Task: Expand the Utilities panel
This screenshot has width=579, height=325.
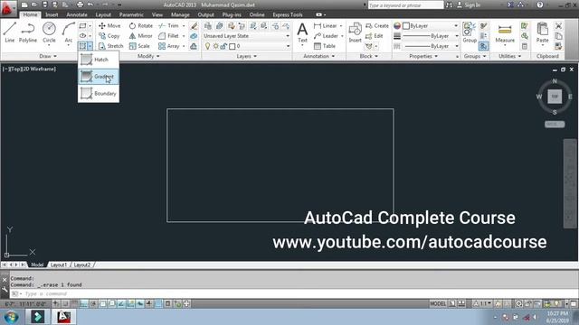Action: [x=510, y=56]
